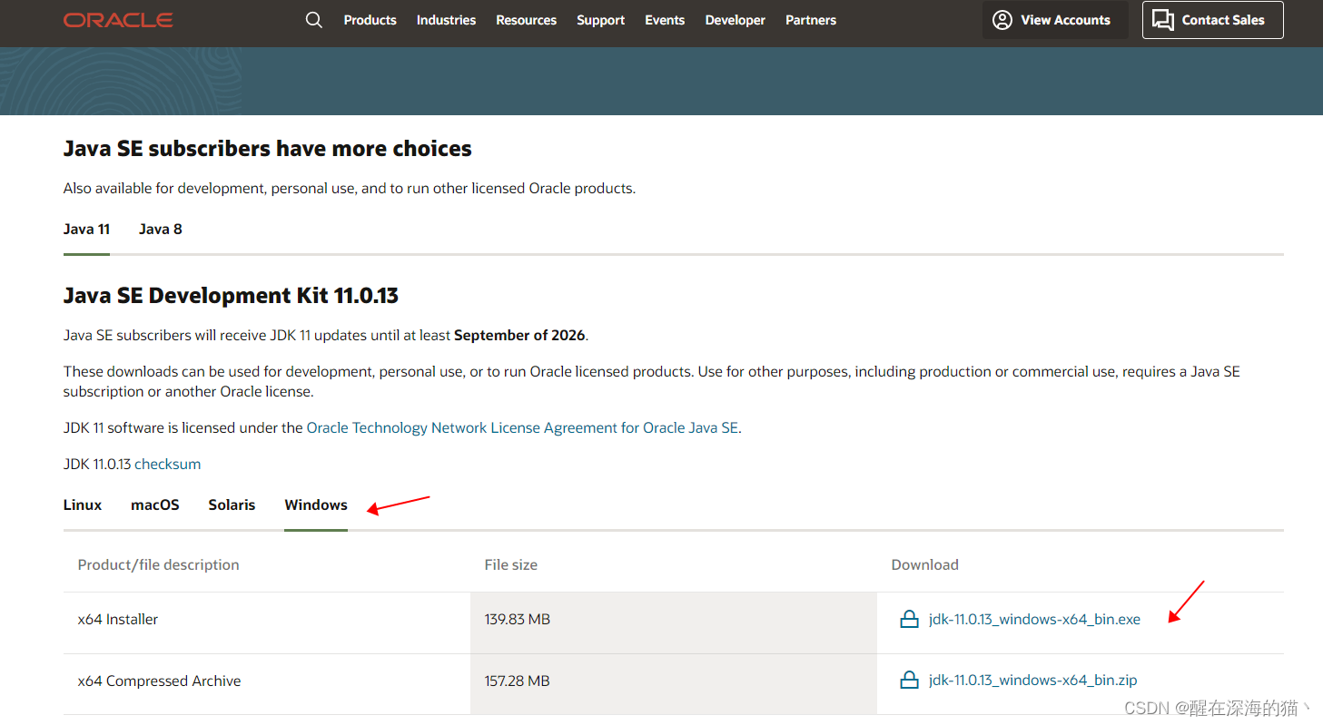Click the Contact Sales chat icon
Viewport: 1323px width, 725px height.
1163,20
